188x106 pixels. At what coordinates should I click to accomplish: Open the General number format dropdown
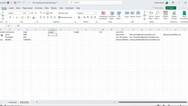pos(95,13)
